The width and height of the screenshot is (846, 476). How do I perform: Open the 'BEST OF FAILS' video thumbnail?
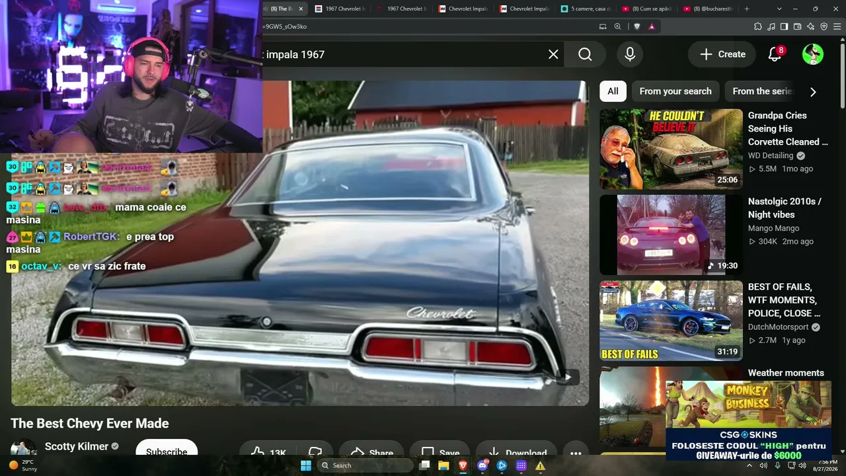671,321
